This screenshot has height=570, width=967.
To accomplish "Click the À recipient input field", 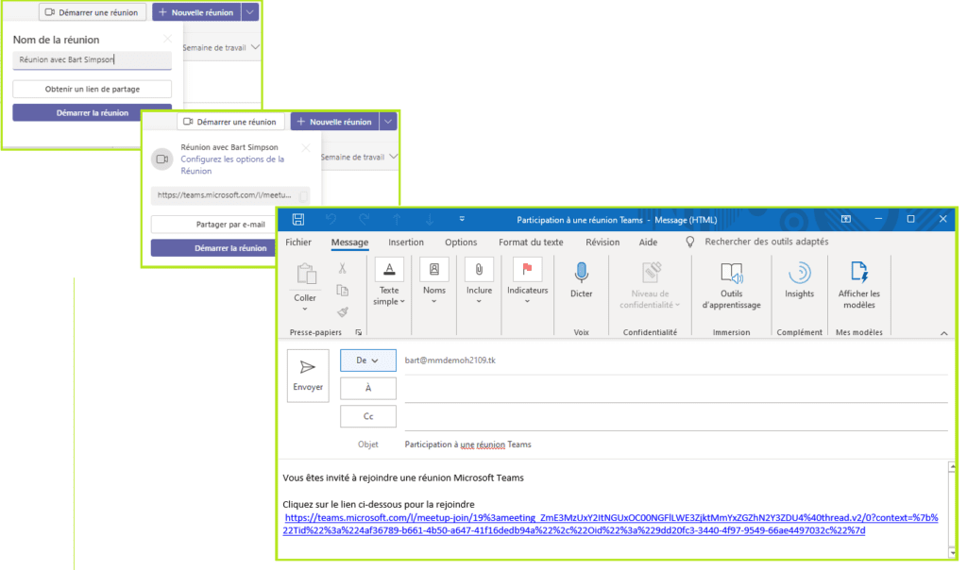I will (676, 390).
